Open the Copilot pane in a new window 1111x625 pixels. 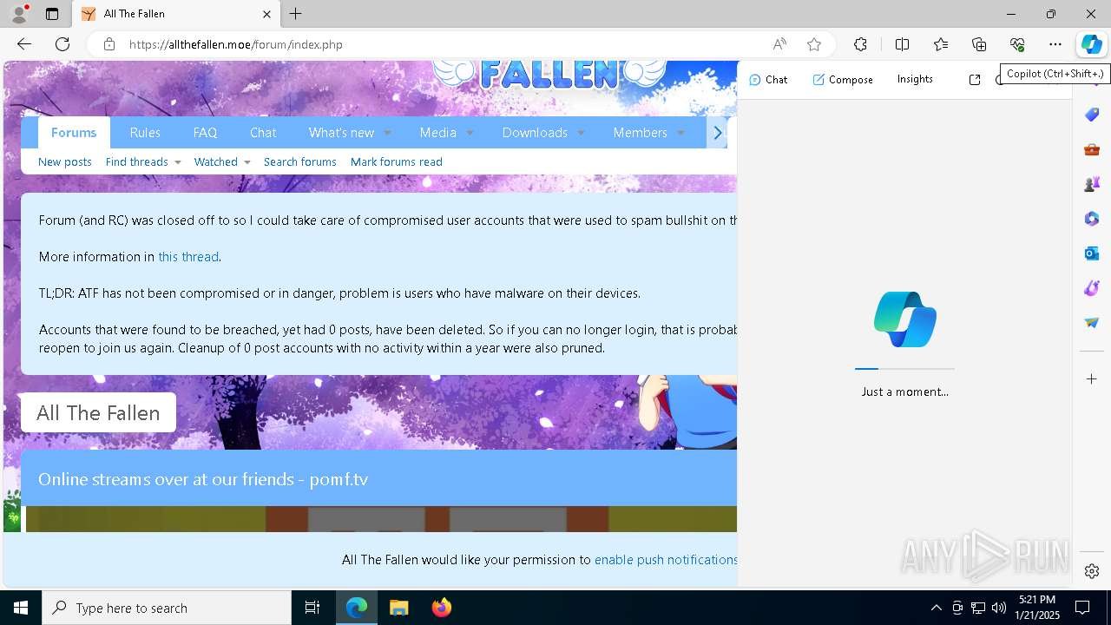tap(975, 79)
